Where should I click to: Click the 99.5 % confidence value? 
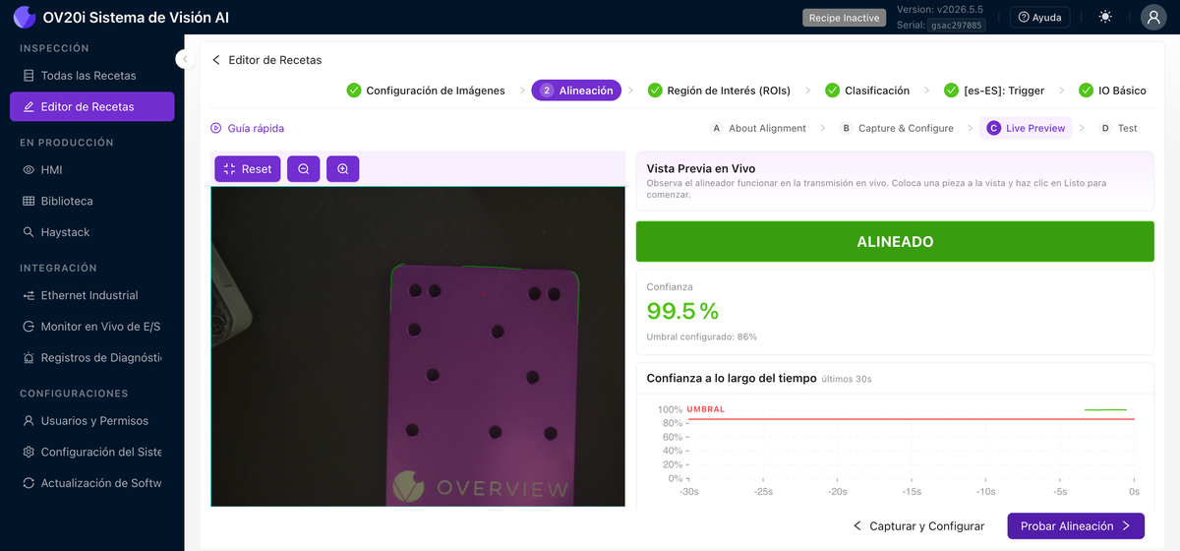click(682, 311)
